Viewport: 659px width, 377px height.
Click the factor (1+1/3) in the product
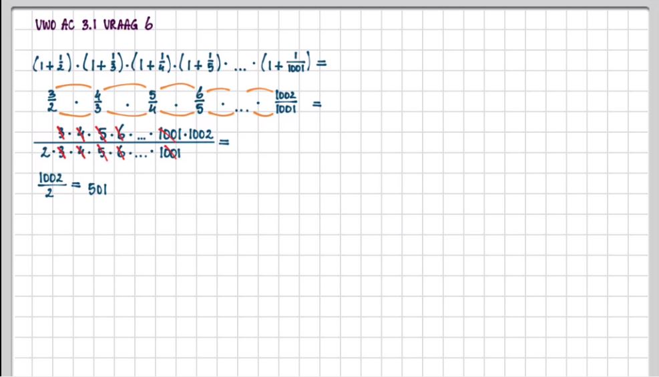107,64
